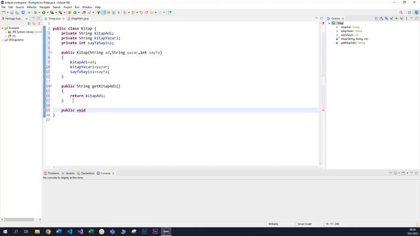The image size is (420, 236).
Task: Switch to the Declaration tab
Action: pos(86,173)
